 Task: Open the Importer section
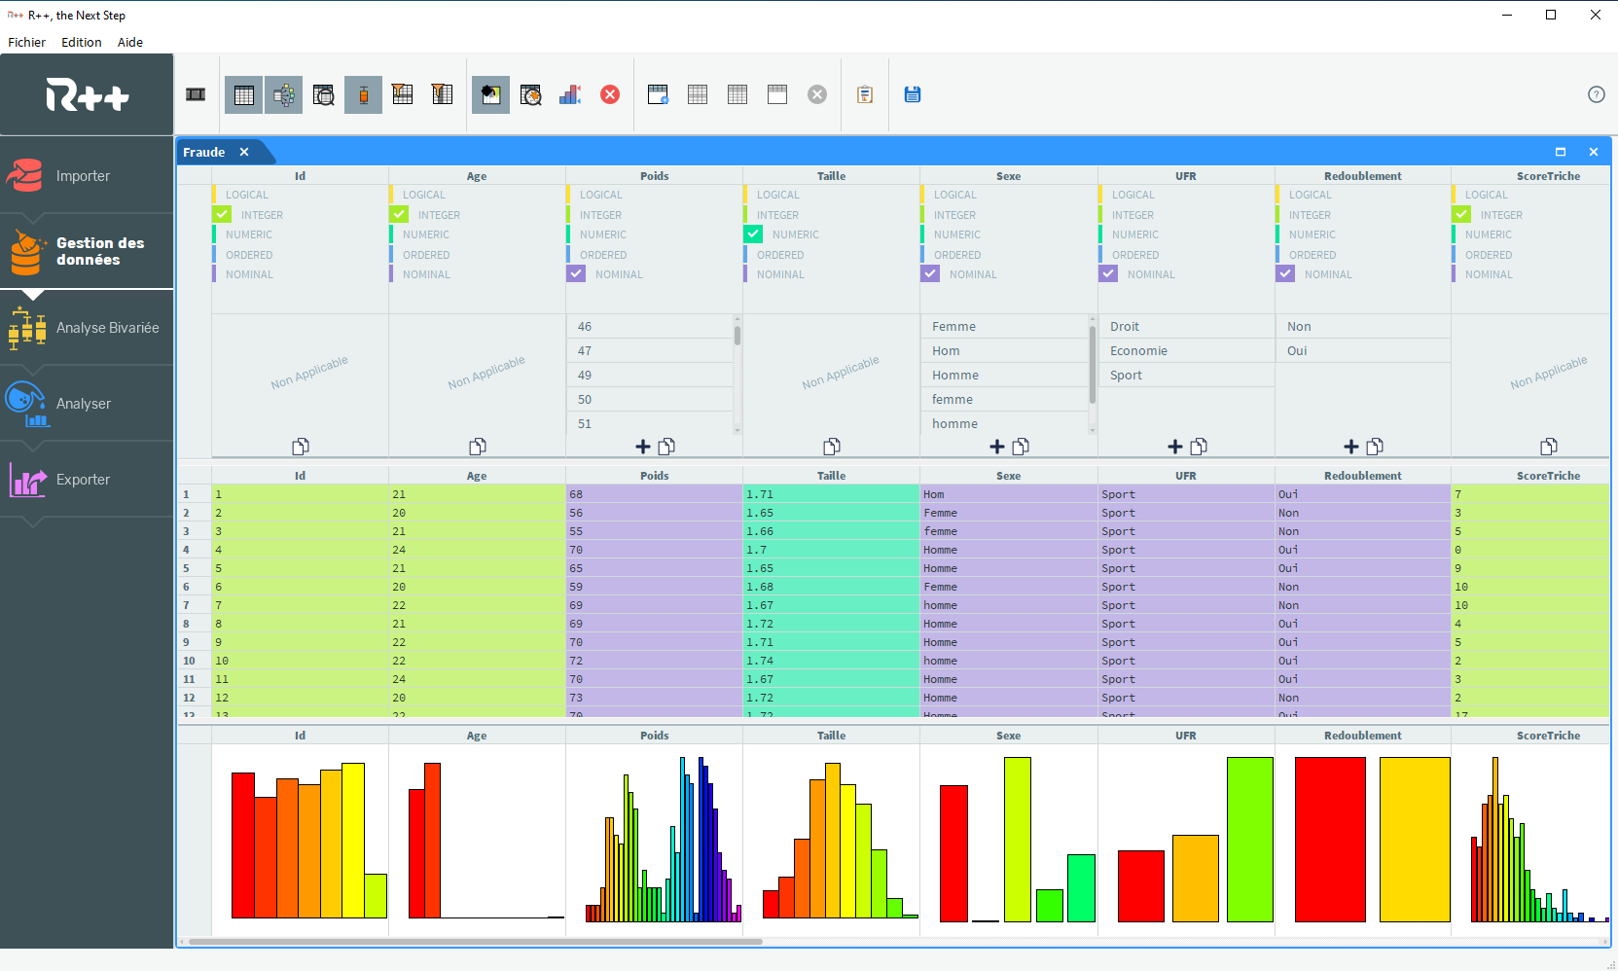pos(83,176)
